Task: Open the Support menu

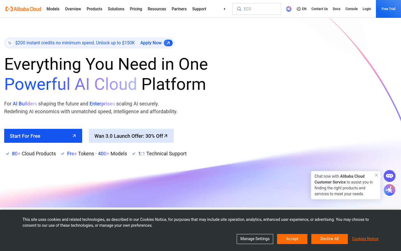Action: [199, 9]
